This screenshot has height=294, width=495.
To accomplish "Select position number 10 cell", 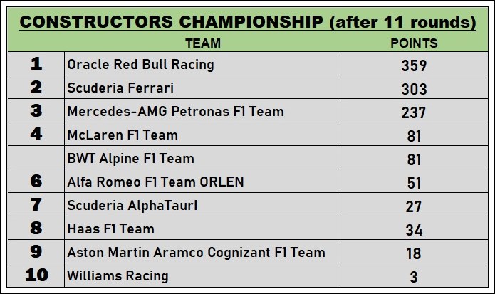I will (x=36, y=275).
